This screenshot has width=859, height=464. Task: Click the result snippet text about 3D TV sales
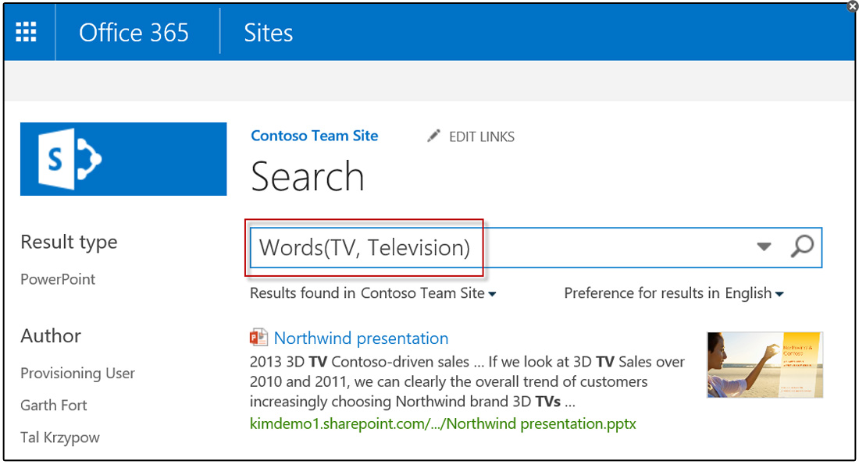click(467, 382)
